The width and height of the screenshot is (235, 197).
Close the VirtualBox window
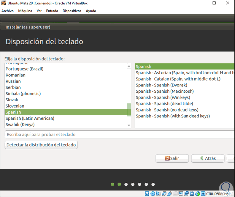pyautogui.click(x=228, y=3)
